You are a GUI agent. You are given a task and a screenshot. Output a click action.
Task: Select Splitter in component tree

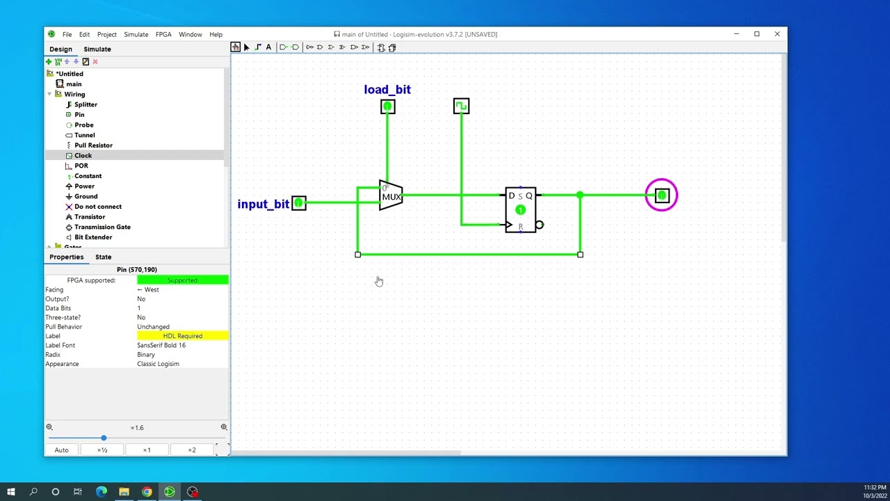point(86,104)
